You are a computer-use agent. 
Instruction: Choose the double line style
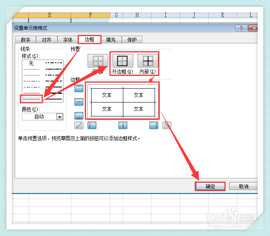pos(54,99)
